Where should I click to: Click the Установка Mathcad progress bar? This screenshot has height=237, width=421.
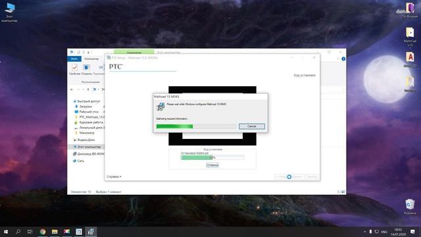pos(212,157)
